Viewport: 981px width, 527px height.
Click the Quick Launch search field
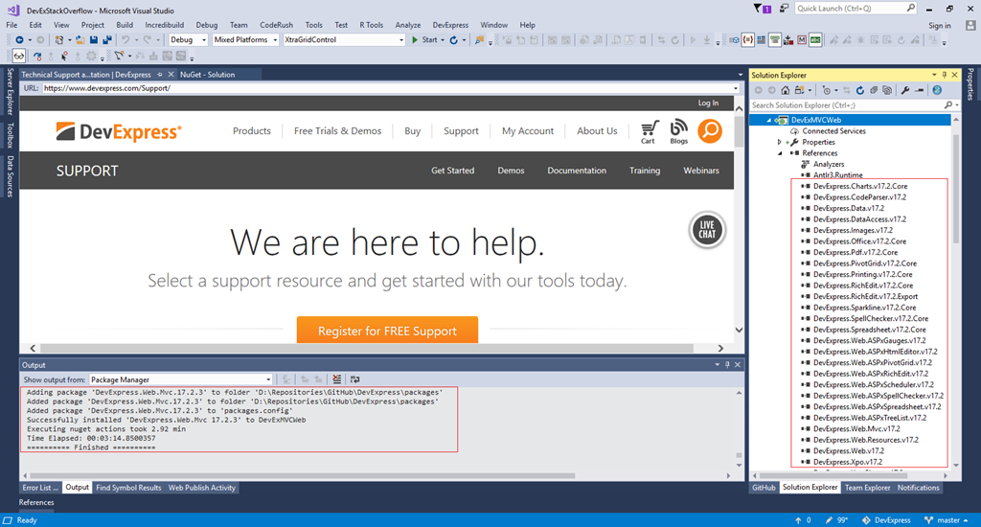856,8
